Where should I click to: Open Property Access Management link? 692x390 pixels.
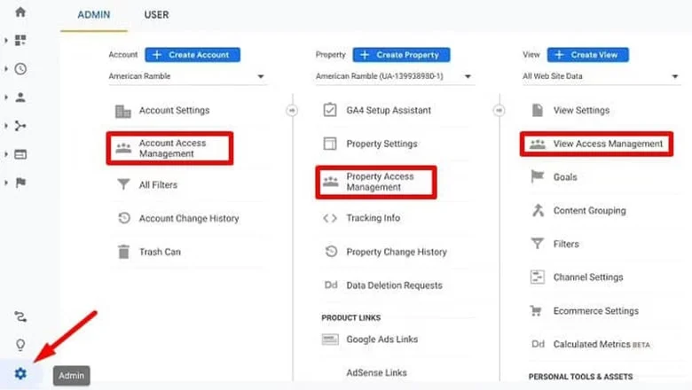pos(380,182)
